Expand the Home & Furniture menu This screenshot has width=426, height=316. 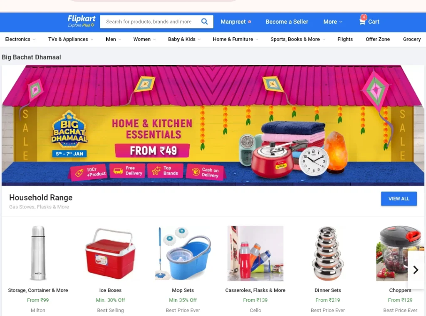pos(235,39)
